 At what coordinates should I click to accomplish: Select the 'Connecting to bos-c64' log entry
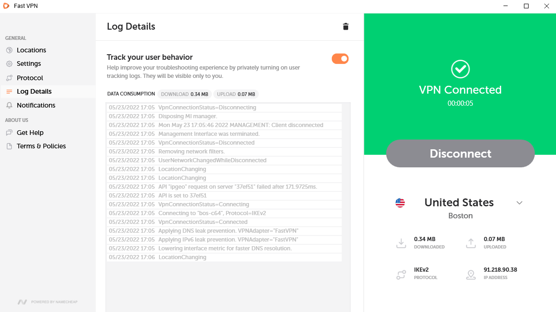pos(224,213)
